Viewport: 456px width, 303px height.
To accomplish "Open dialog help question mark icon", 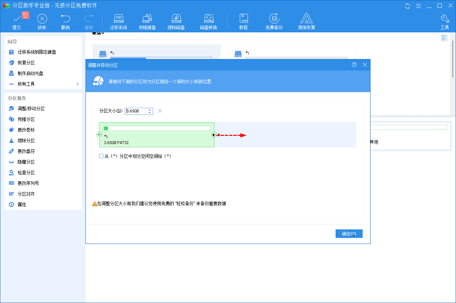I will tap(354, 65).
